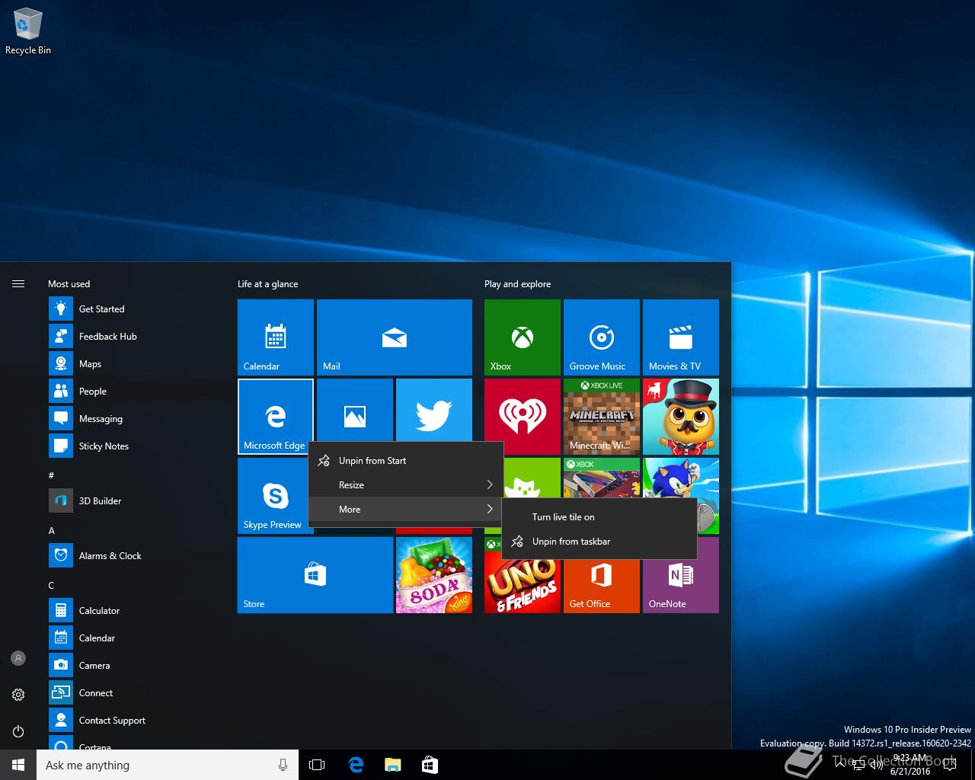Unpin Microsoft Edge from taskbar

(571, 542)
